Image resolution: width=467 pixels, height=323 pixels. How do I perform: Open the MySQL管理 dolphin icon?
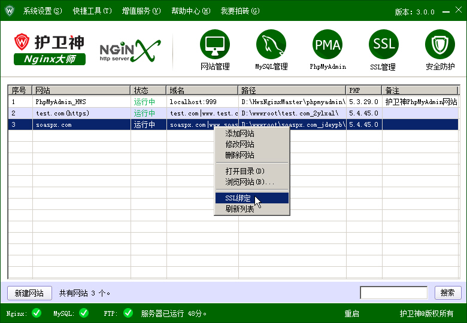271,45
